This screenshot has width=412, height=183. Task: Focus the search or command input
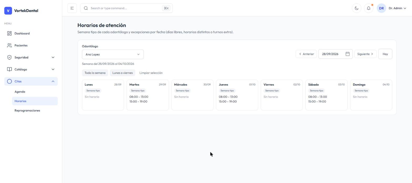[126, 8]
